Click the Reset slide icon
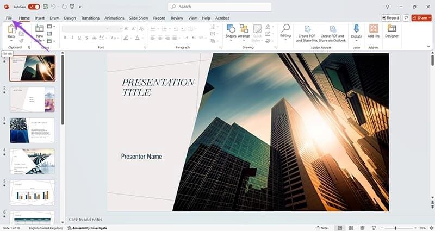Image resolution: width=435 pixels, height=231 pixels. [x=49, y=34]
